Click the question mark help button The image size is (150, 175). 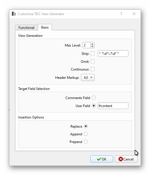pyautogui.click(x=121, y=14)
